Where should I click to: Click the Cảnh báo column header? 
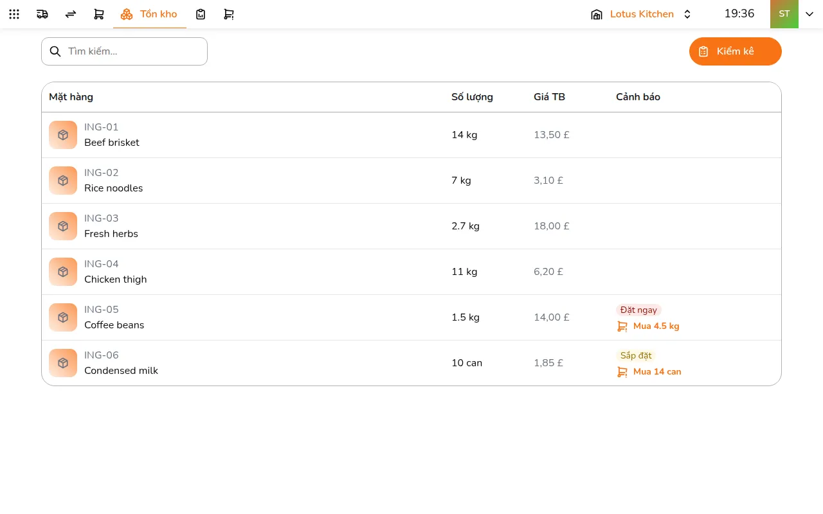click(x=638, y=97)
